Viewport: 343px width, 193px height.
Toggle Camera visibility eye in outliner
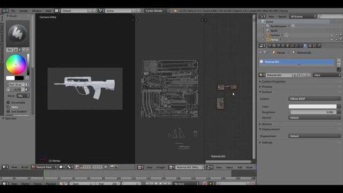click(332, 35)
